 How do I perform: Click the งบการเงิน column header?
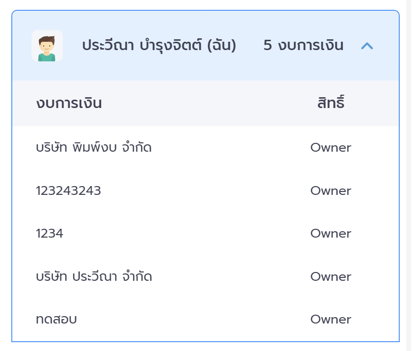(69, 104)
